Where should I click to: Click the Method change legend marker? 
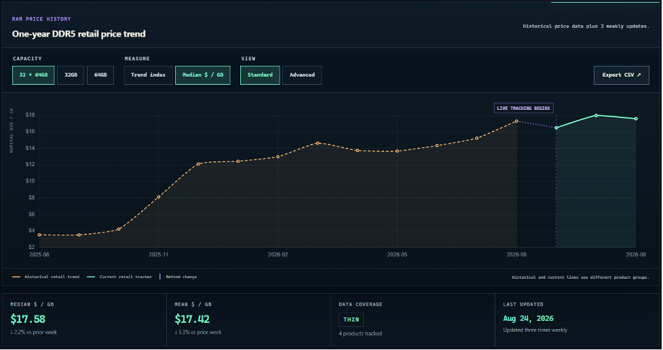point(160,277)
